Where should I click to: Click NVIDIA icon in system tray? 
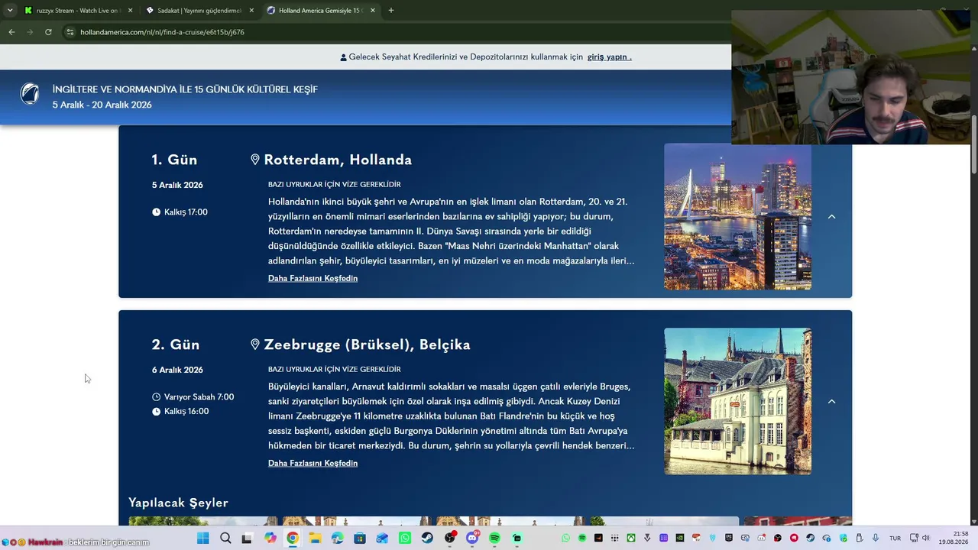(x=680, y=539)
